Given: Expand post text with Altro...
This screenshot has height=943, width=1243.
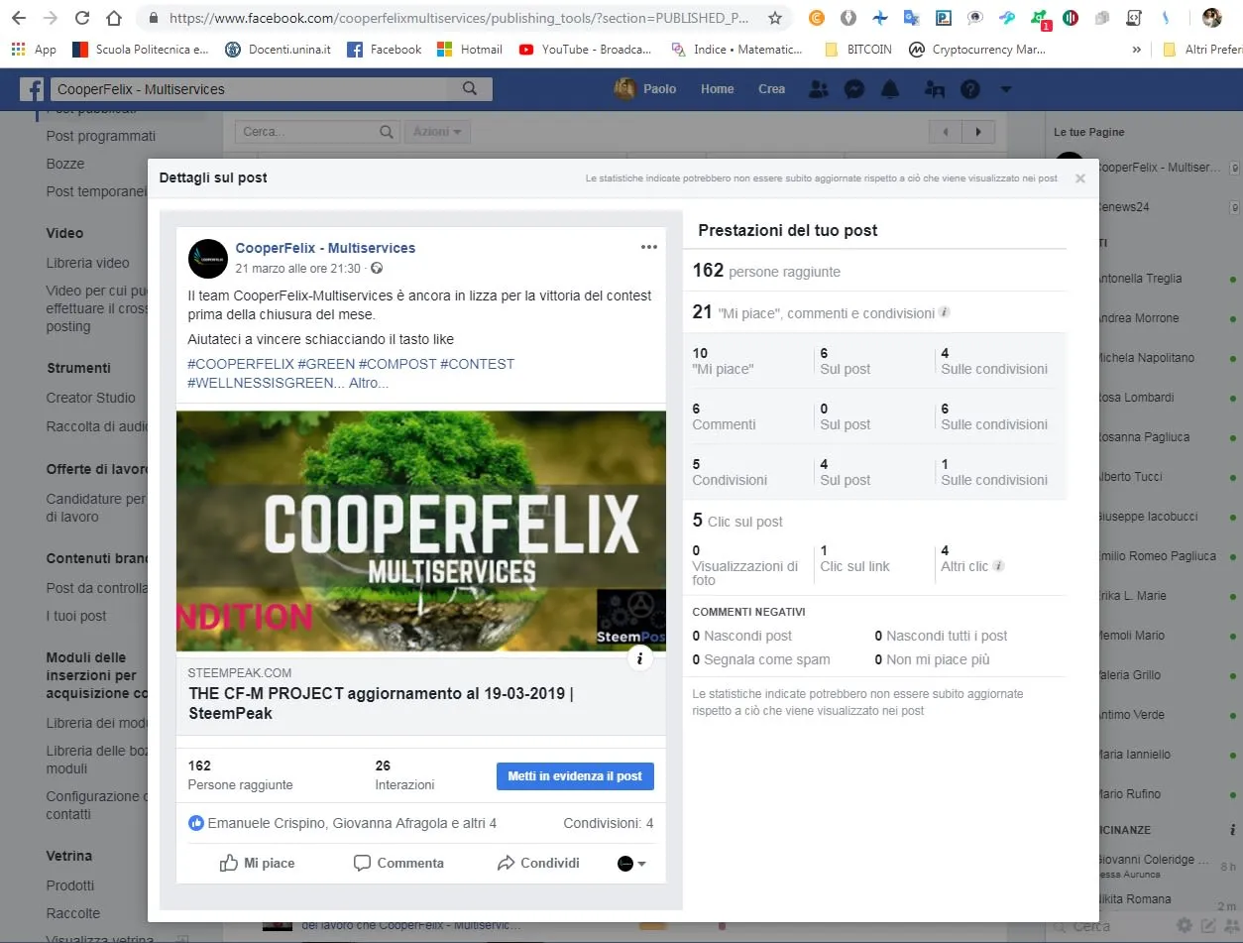Looking at the screenshot, I should point(369,383).
